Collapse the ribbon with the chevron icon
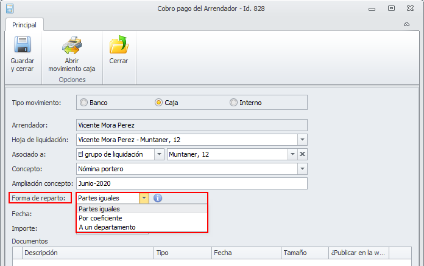This screenshot has height=266, width=424. click(406, 24)
